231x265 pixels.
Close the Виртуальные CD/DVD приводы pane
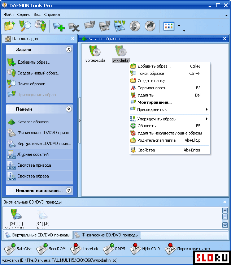click(x=225, y=202)
